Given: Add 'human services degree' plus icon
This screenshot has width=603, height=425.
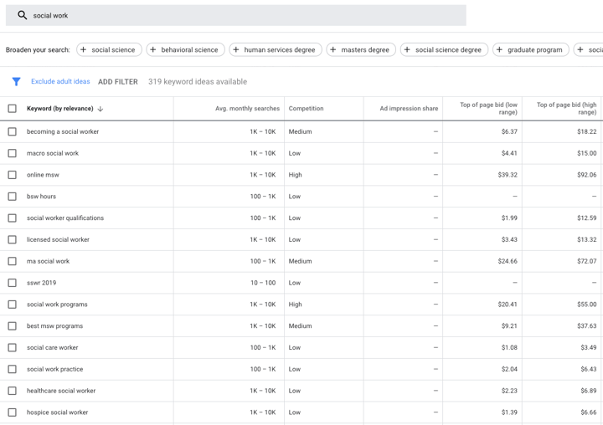Looking at the screenshot, I should point(236,49).
